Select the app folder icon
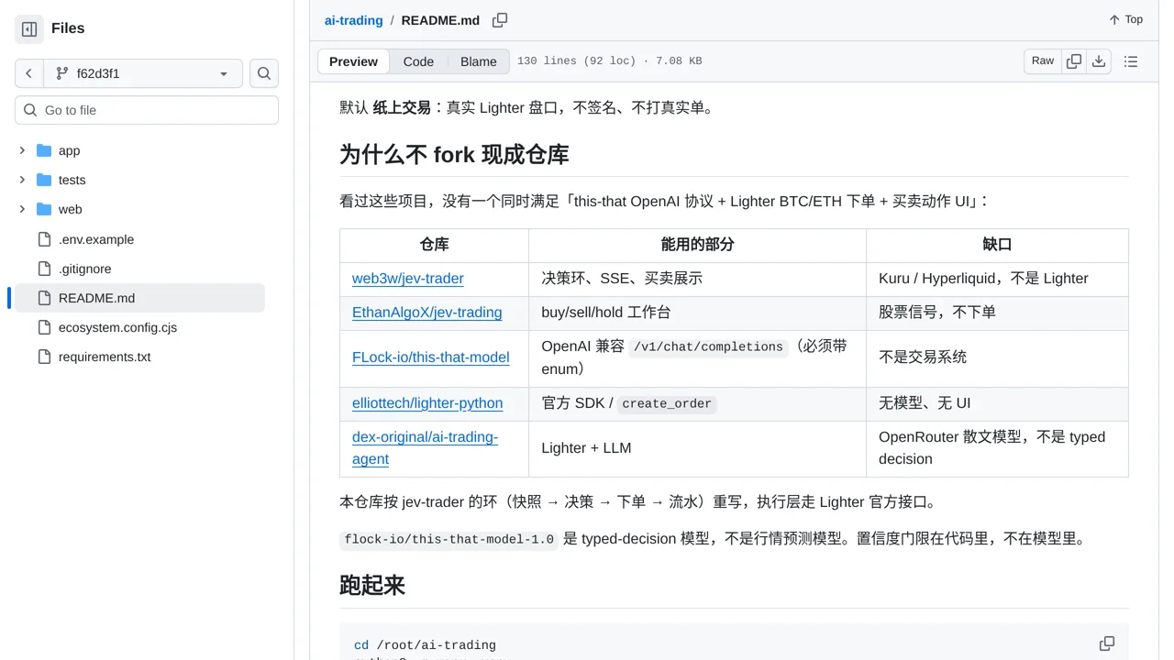This screenshot has height=660, width=1174. (44, 150)
